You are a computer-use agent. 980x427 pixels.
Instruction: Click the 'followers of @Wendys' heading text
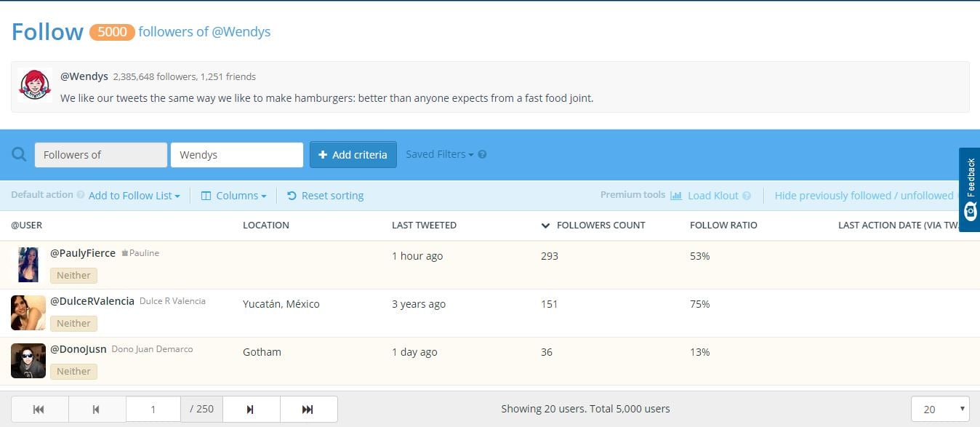[x=204, y=32]
